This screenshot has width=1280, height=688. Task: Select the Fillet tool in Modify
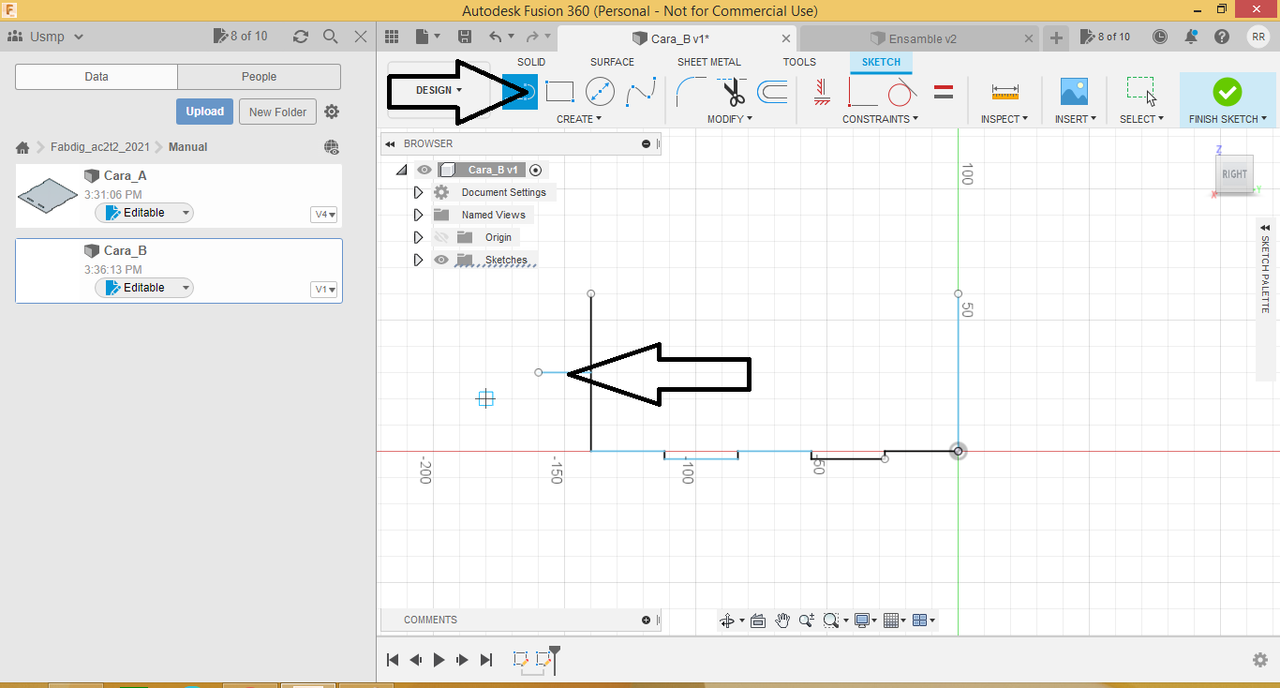coord(692,92)
